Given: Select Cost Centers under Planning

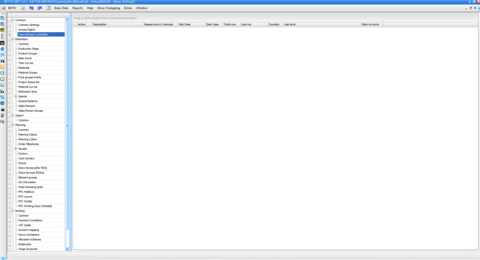Looking at the screenshot, I should (x=26, y=158).
